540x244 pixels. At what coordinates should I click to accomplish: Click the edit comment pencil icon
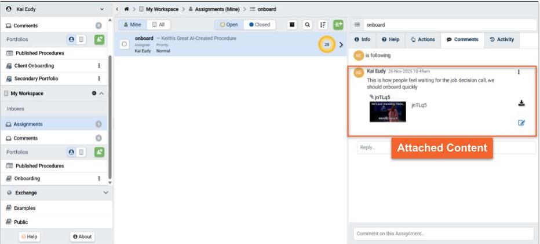pyautogui.click(x=521, y=123)
